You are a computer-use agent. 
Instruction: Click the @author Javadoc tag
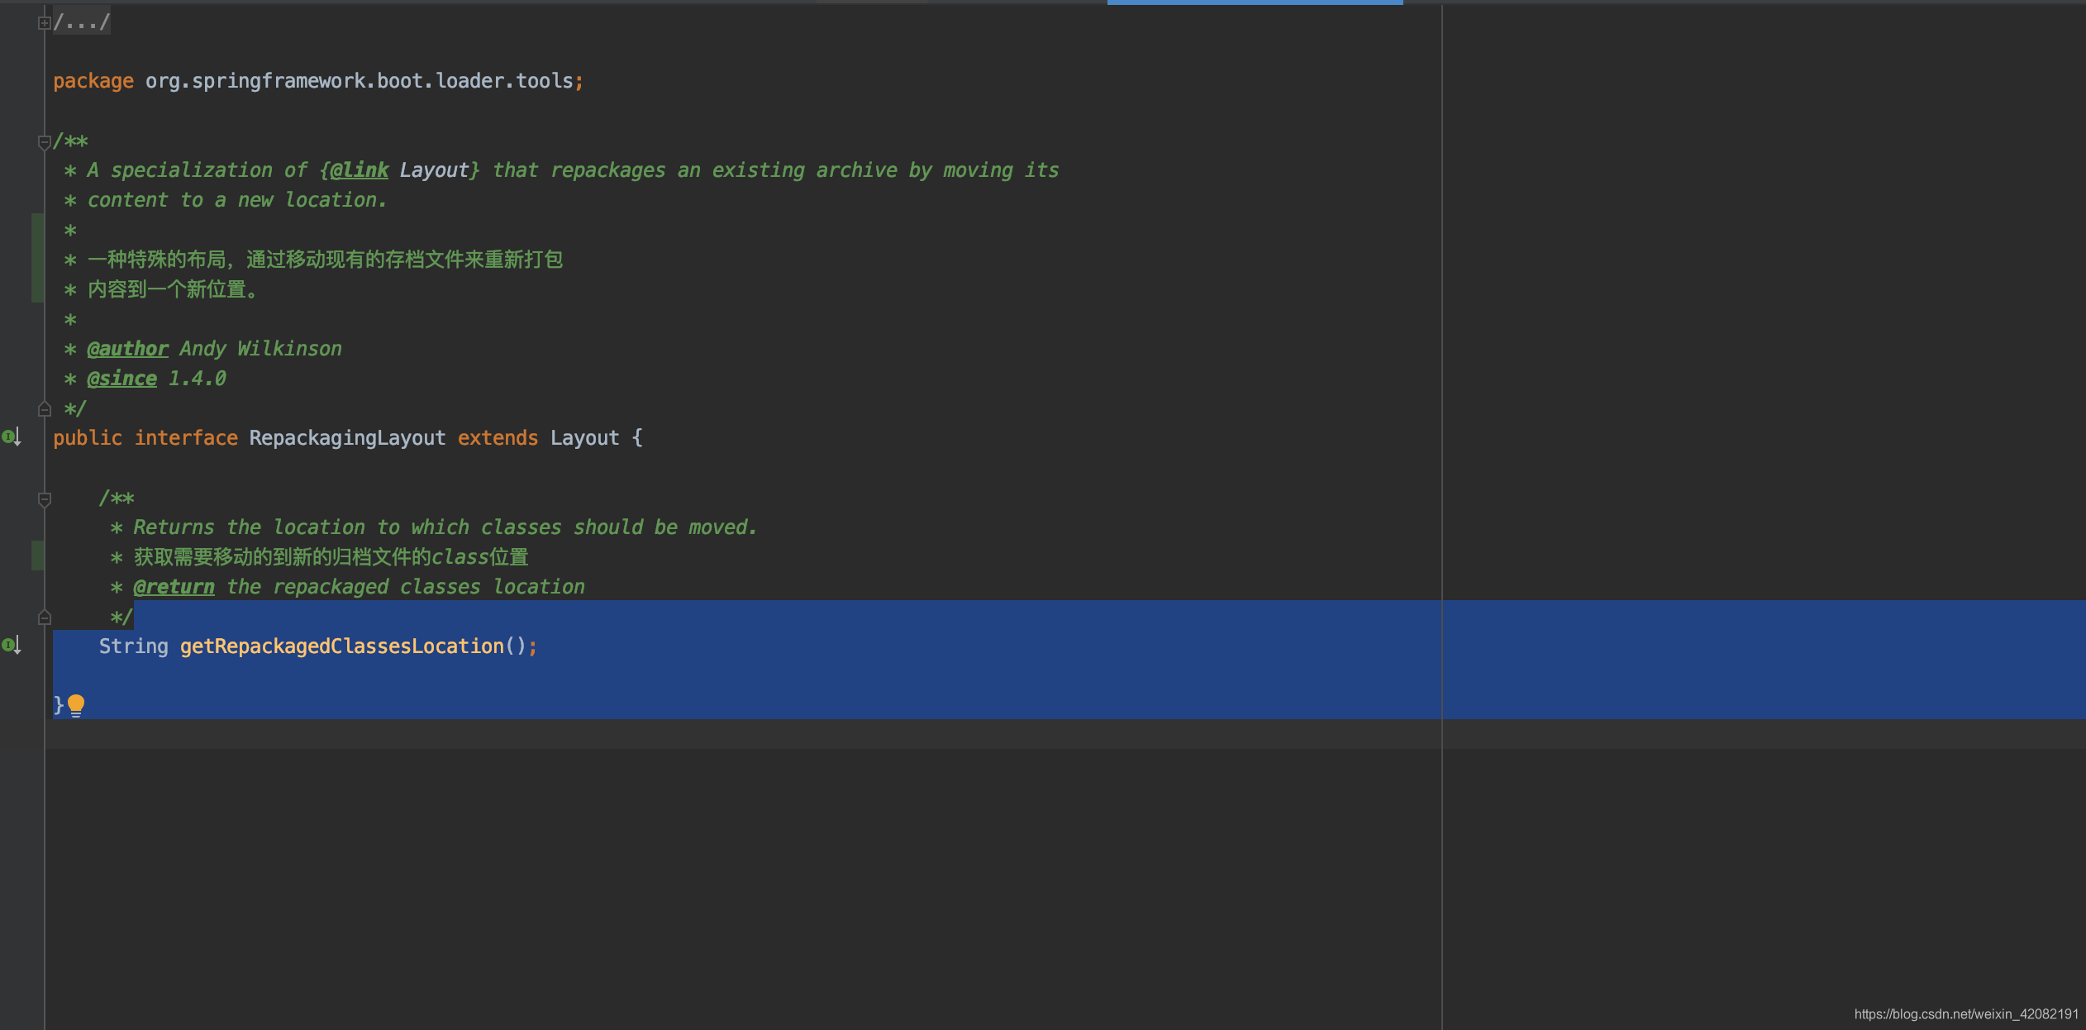click(127, 349)
